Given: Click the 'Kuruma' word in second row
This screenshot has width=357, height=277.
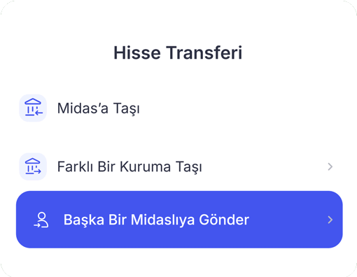Looking at the screenshot, I should pyautogui.click(x=146, y=166).
